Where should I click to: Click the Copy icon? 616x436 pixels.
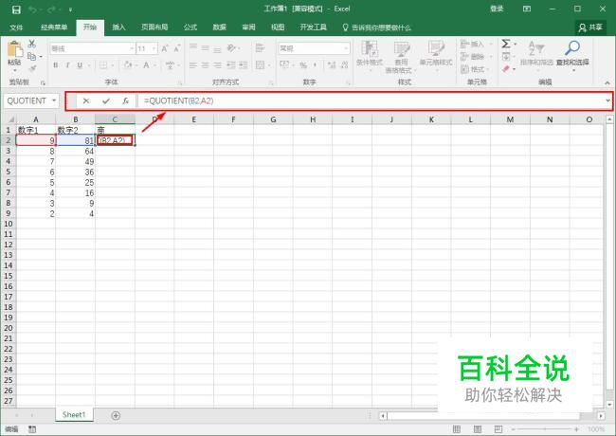tap(32, 56)
